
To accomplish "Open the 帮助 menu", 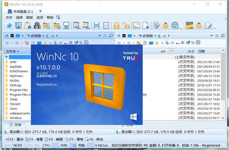I will (x=50, y=18).
